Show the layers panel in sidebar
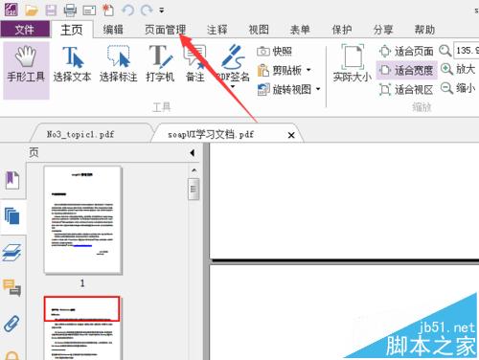 coord(12,252)
